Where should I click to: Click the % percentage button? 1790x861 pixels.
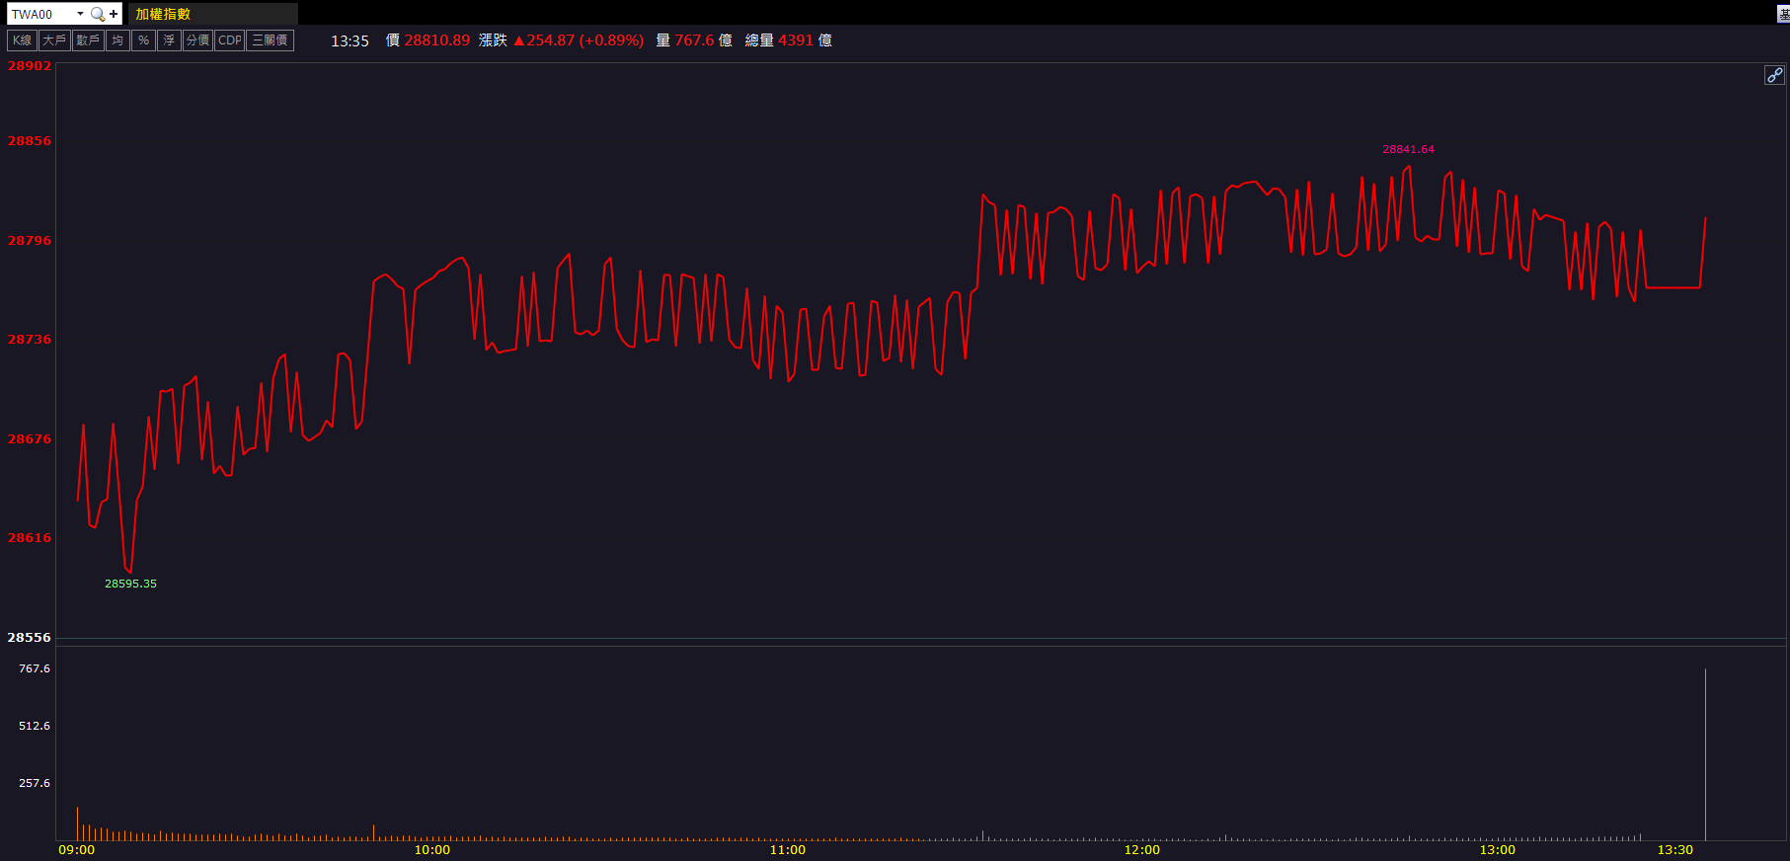pos(143,40)
